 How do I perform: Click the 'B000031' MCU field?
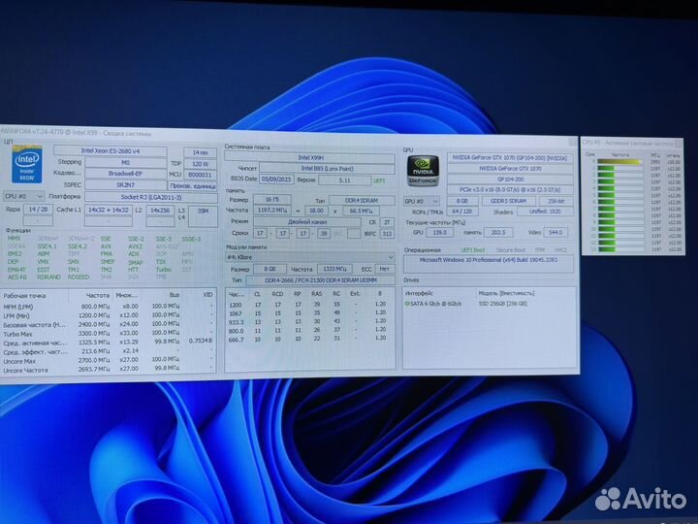(201, 175)
